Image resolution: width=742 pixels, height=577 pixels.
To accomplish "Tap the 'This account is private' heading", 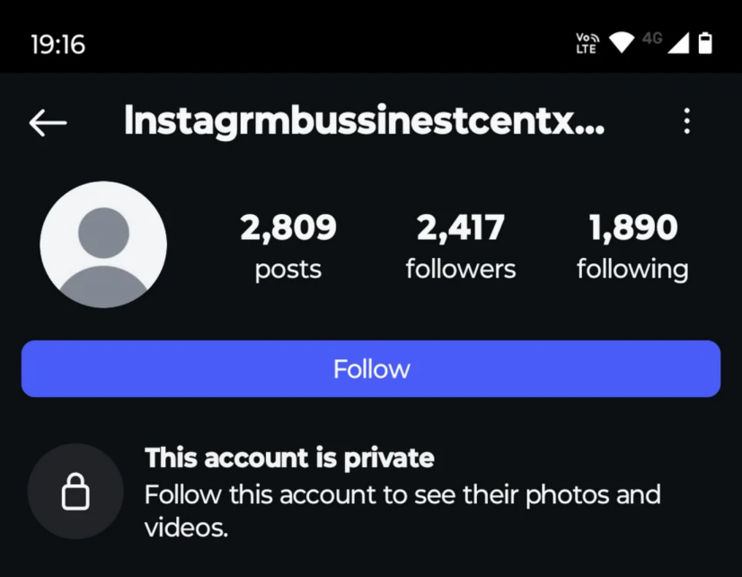I will (x=289, y=457).
